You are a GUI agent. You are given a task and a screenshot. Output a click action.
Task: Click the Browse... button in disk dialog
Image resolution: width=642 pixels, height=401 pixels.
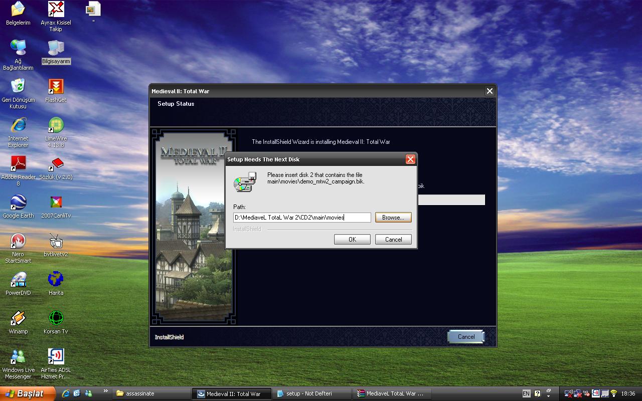click(393, 218)
